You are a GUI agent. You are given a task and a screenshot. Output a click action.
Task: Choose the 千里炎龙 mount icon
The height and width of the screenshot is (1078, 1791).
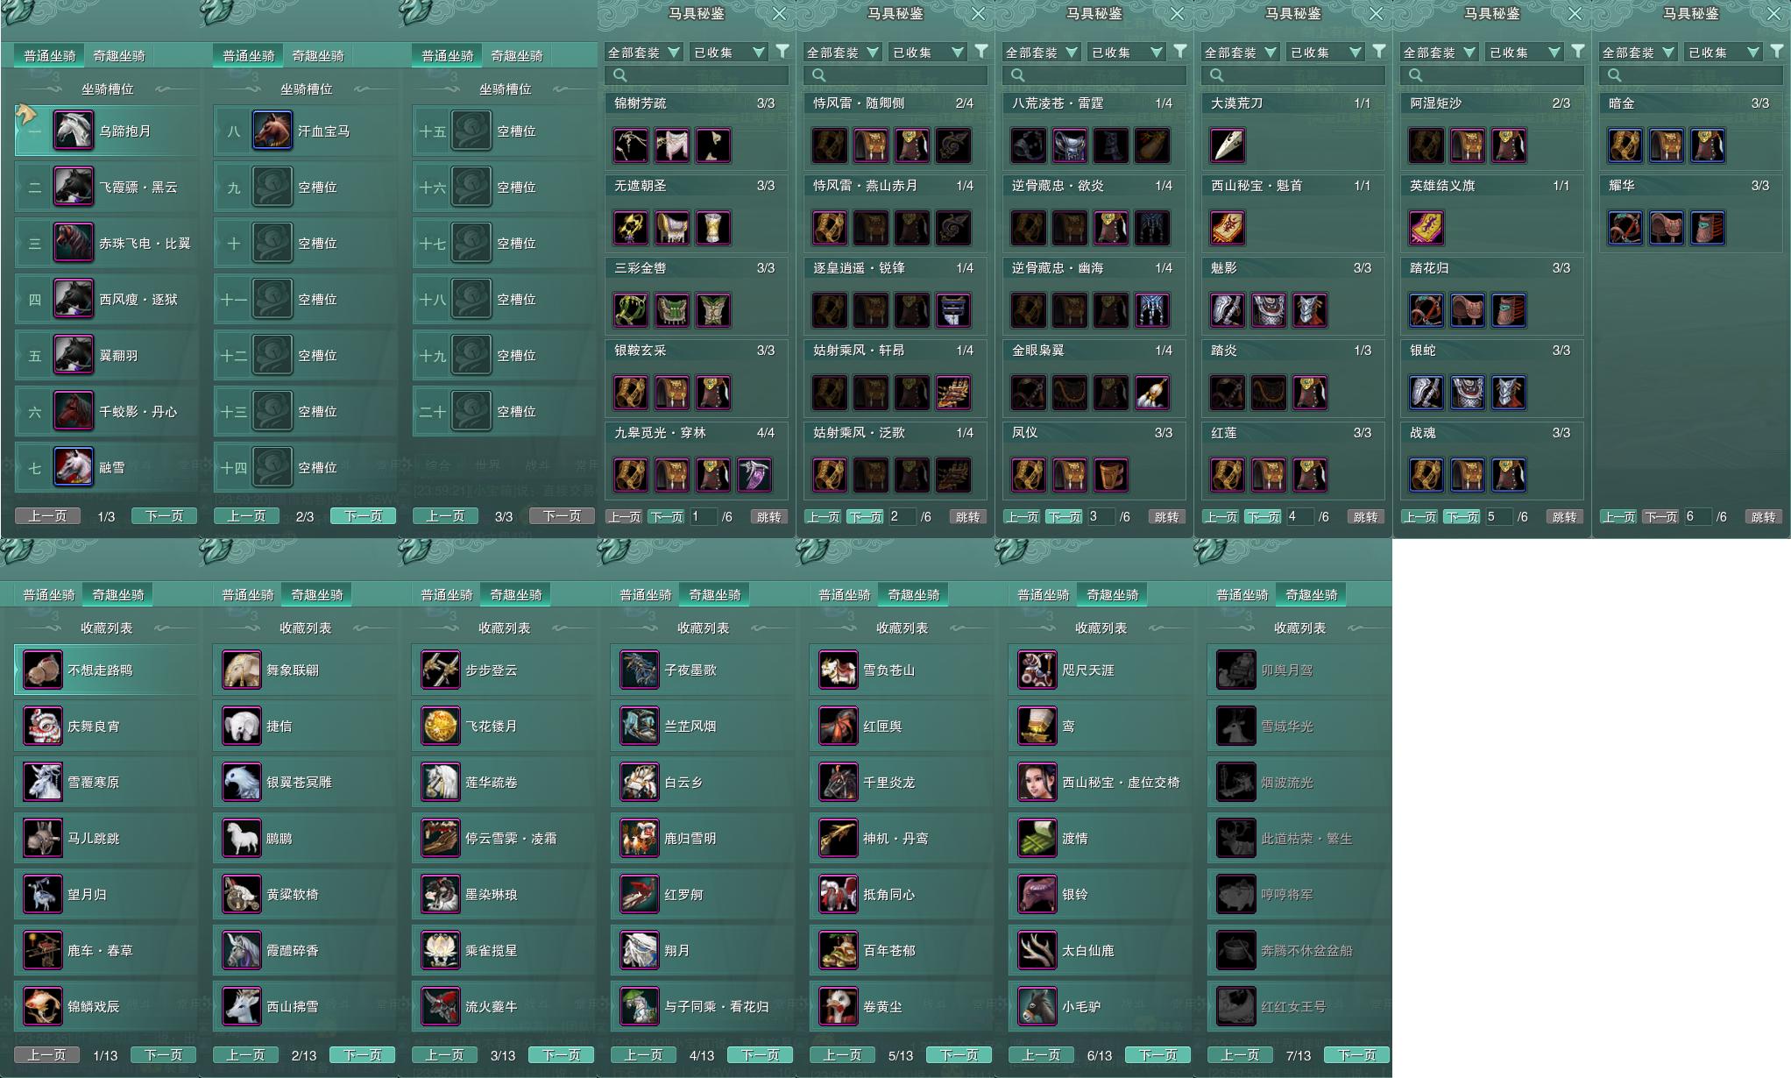pyautogui.click(x=838, y=782)
